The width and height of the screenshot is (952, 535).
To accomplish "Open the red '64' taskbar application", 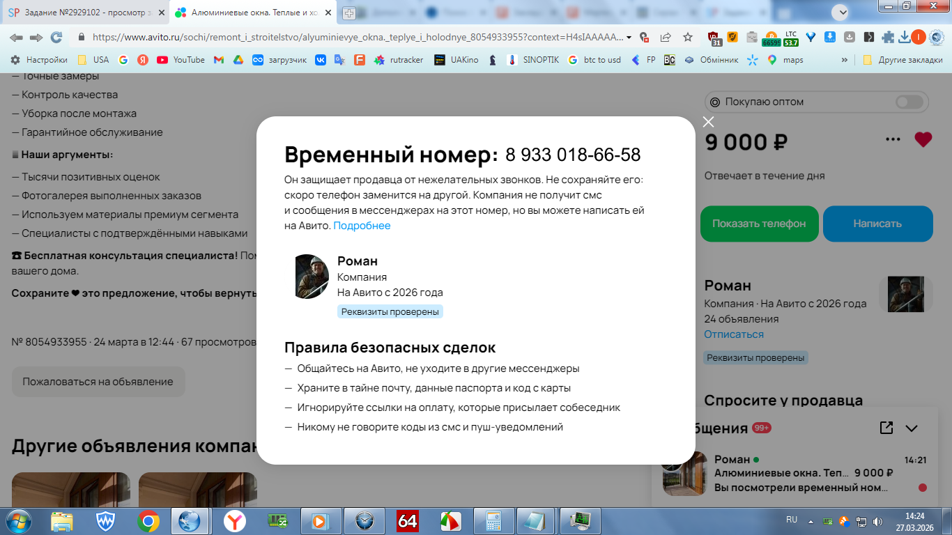I will [x=408, y=521].
